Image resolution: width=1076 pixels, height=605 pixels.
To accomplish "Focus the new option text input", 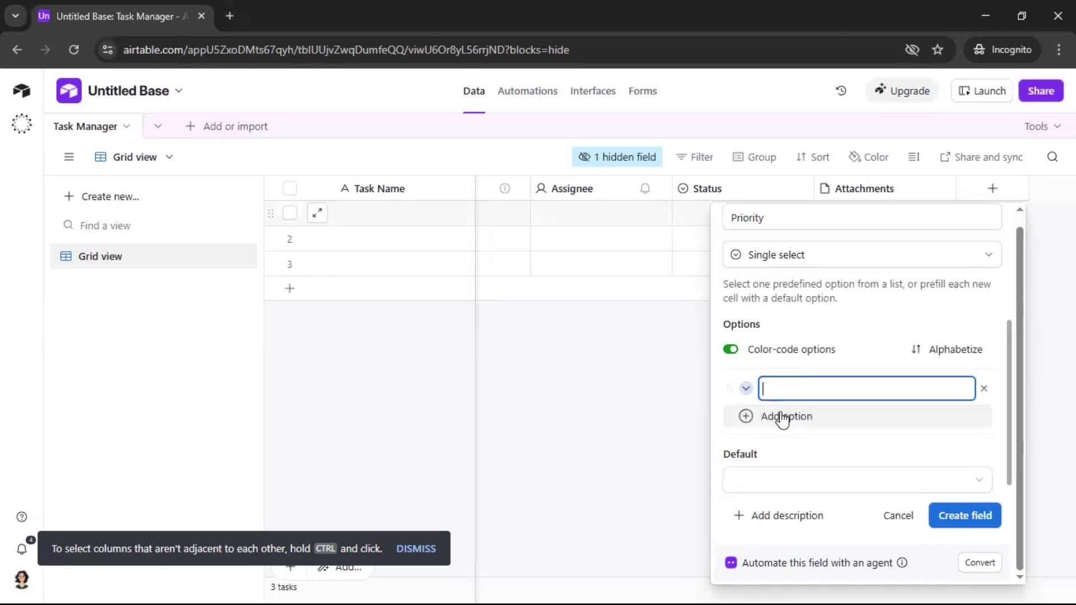I will [x=866, y=388].
